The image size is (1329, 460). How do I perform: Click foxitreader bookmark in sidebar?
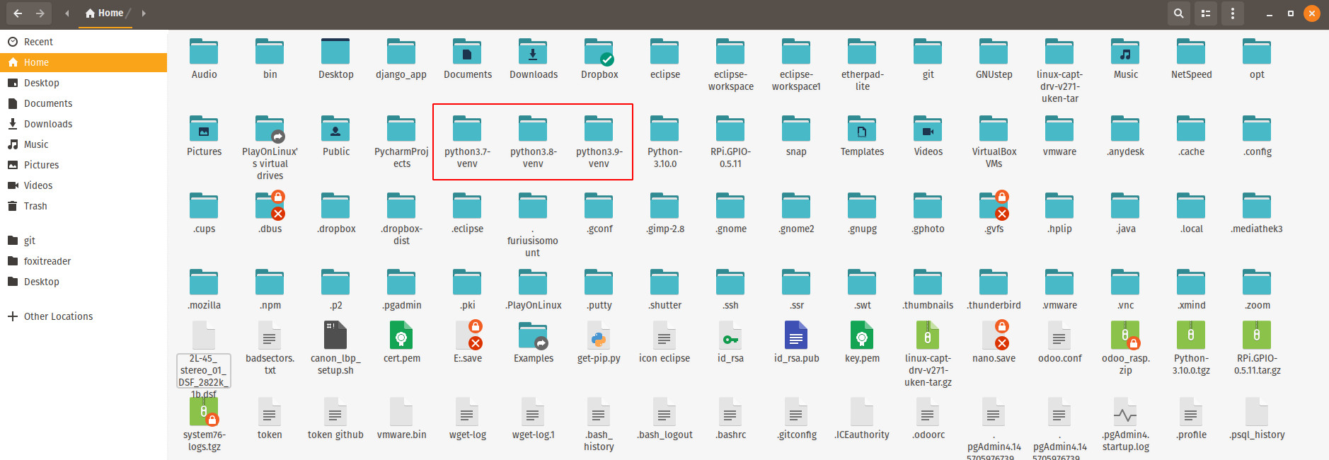tap(47, 261)
